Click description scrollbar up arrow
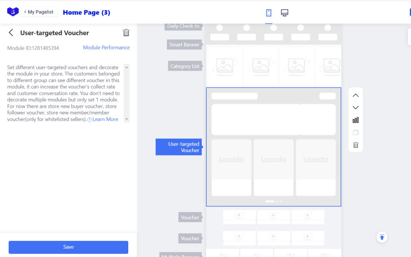The image size is (411, 257). [x=127, y=67]
